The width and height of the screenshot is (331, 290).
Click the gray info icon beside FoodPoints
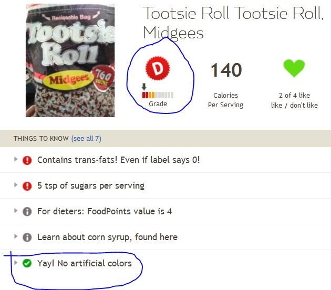coord(27,212)
